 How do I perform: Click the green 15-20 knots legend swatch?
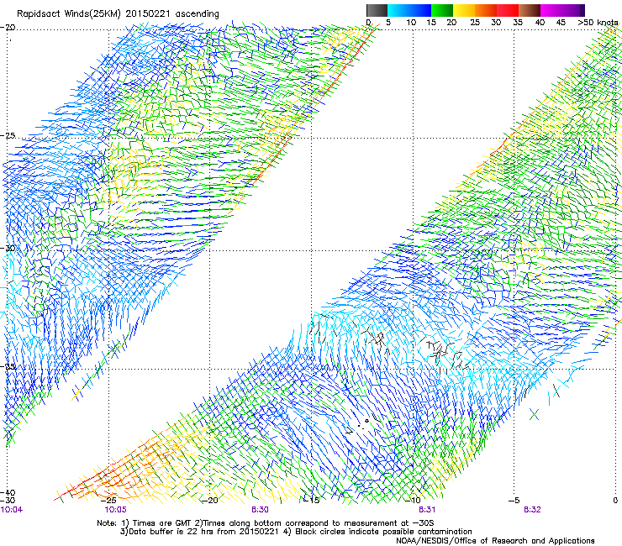(x=442, y=10)
